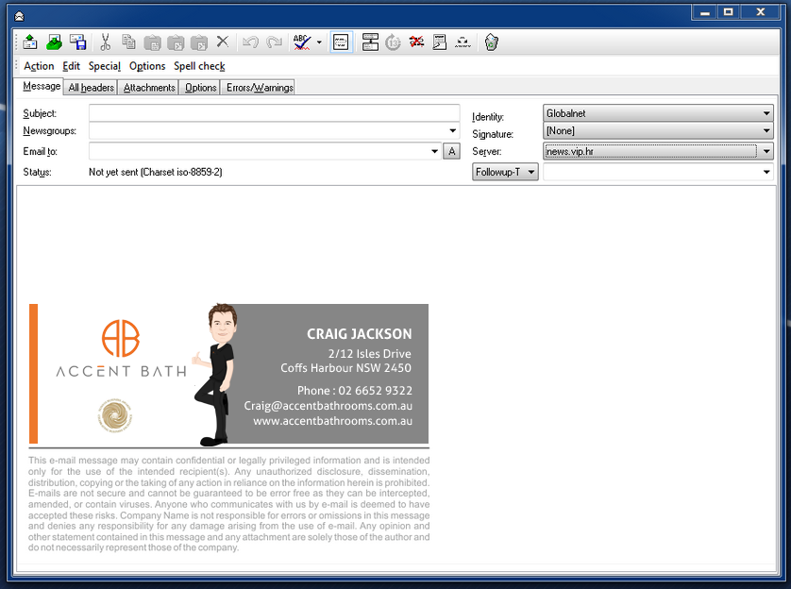The width and height of the screenshot is (791, 589).
Task: Open the Special menu
Action: point(105,66)
